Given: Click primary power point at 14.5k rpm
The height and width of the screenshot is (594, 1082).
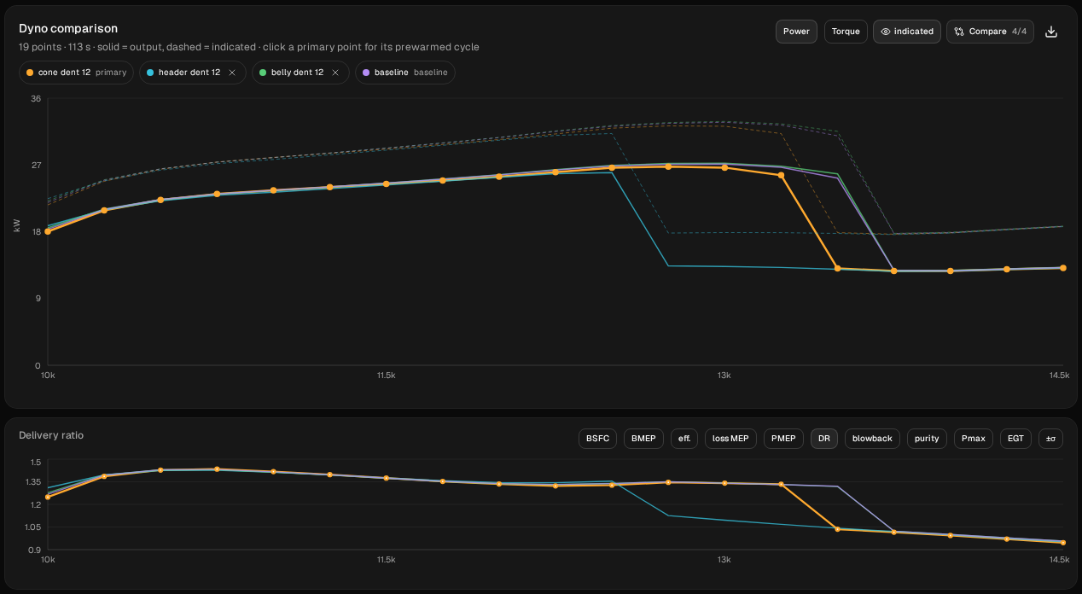Looking at the screenshot, I should click(x=1062, y=268).
